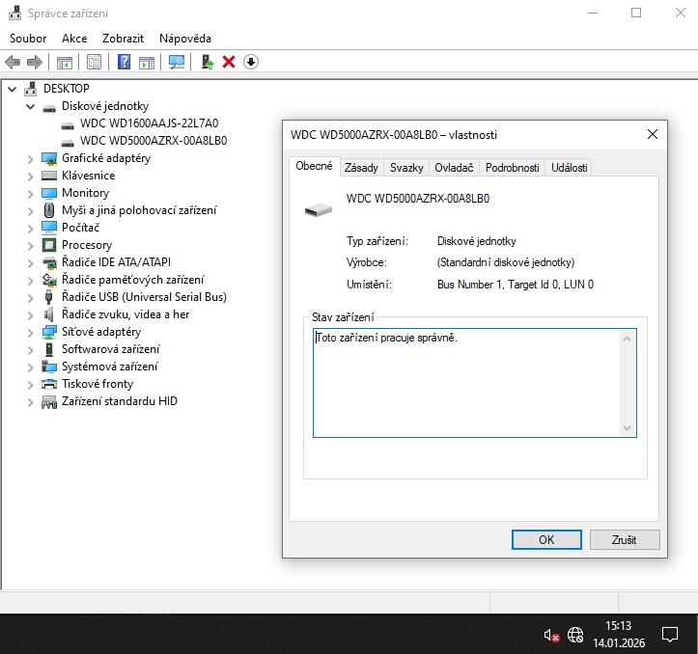Click the status box scrollbar down arrow
Screen dimensions: 698x654
click(x=627, y=428)
